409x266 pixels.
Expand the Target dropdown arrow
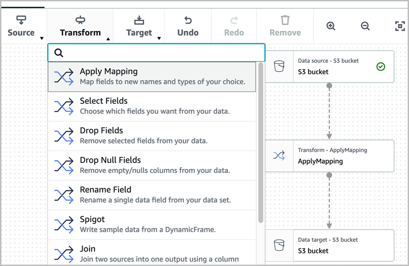click(159, 38)
